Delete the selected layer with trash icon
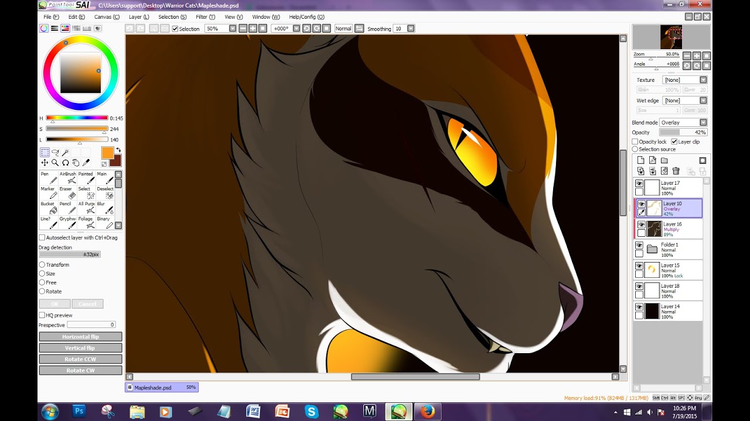 pyautogui.click(x=676, y=171)
